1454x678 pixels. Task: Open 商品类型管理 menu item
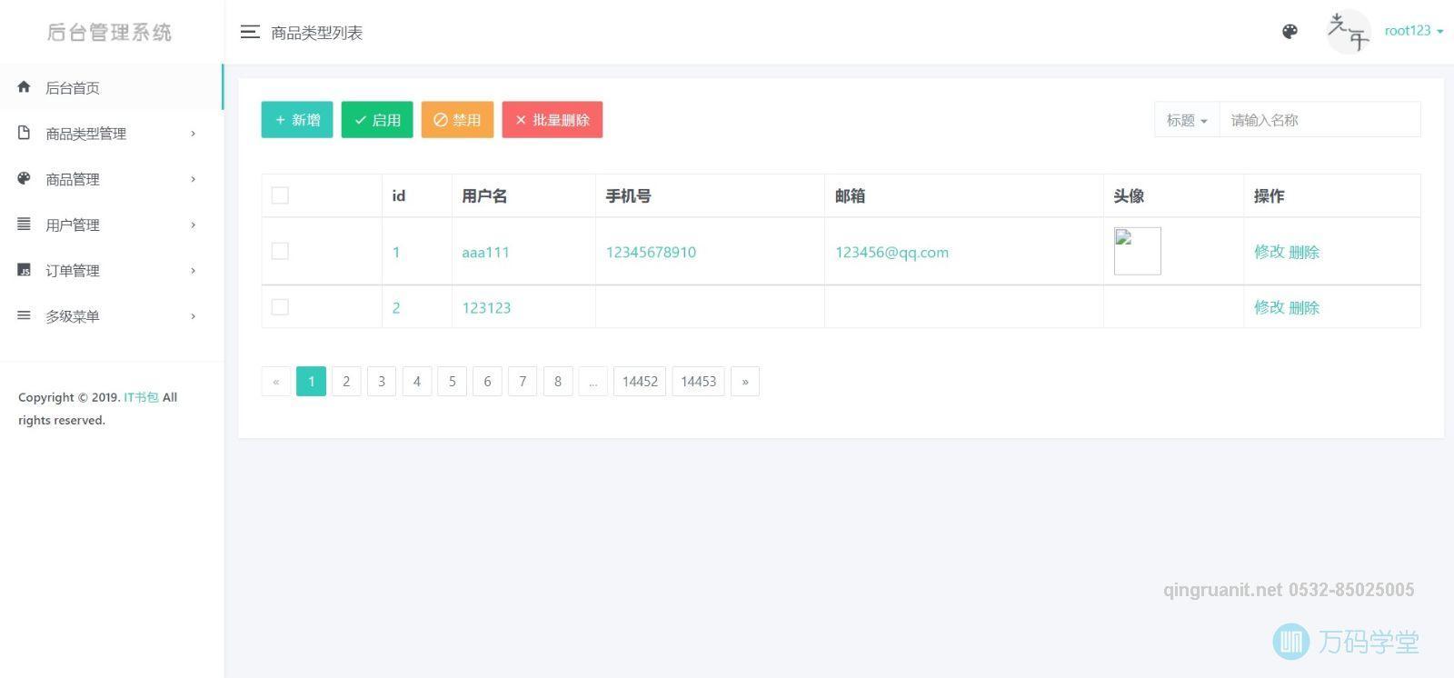click(x=112, y=134)
